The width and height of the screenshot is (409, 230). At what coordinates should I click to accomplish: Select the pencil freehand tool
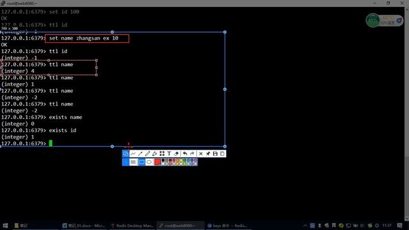(x=148, y=154)
